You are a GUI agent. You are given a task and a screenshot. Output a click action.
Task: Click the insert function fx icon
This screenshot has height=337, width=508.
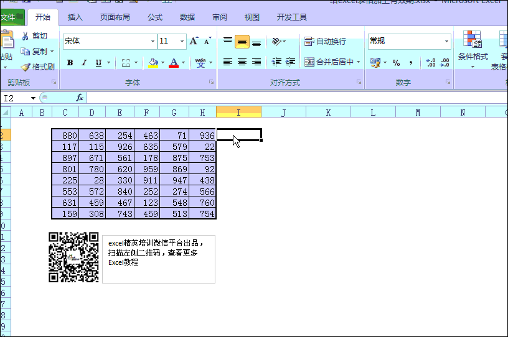80,98
